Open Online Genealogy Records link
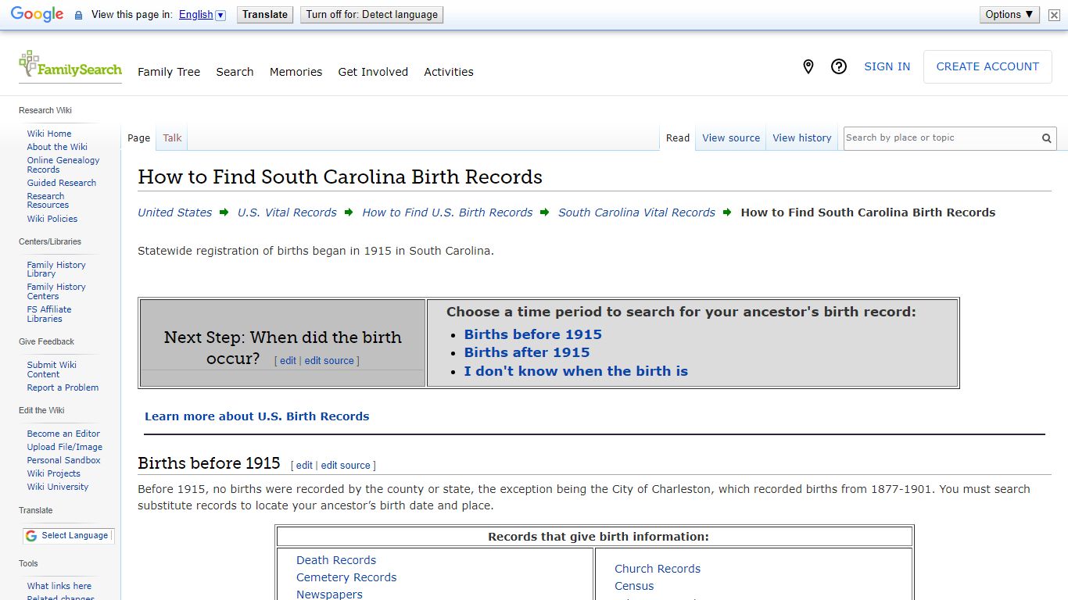The height and width of the screenshot is (600, 1068). click(x=63, y=165)
